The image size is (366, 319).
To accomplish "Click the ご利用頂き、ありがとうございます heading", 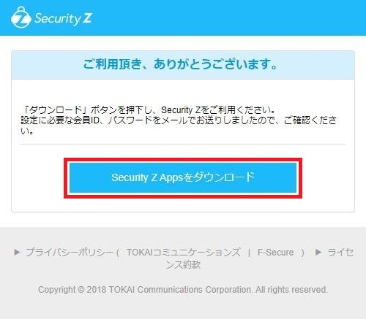I will 180,64.
